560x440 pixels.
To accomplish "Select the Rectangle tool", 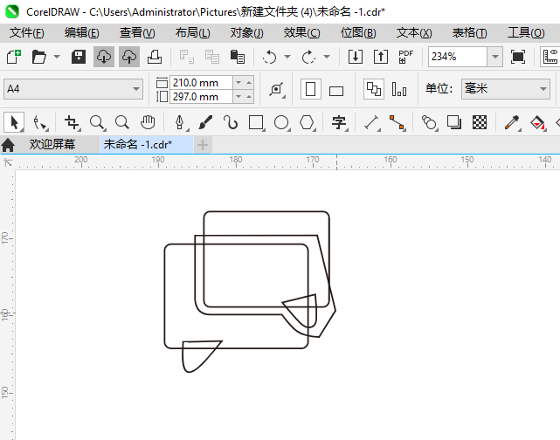I will coord(257,122).
